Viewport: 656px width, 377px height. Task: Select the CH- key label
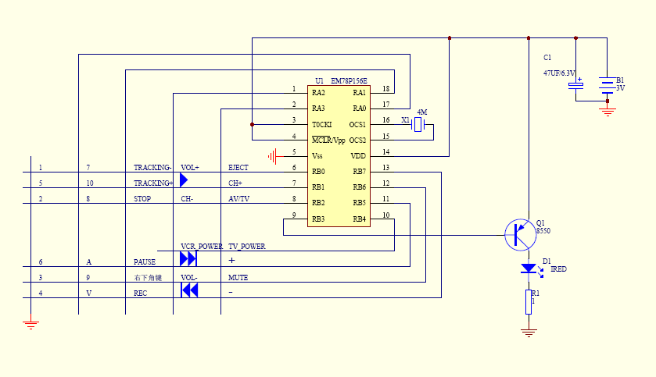pyautogui.click(x=187, y=199)
